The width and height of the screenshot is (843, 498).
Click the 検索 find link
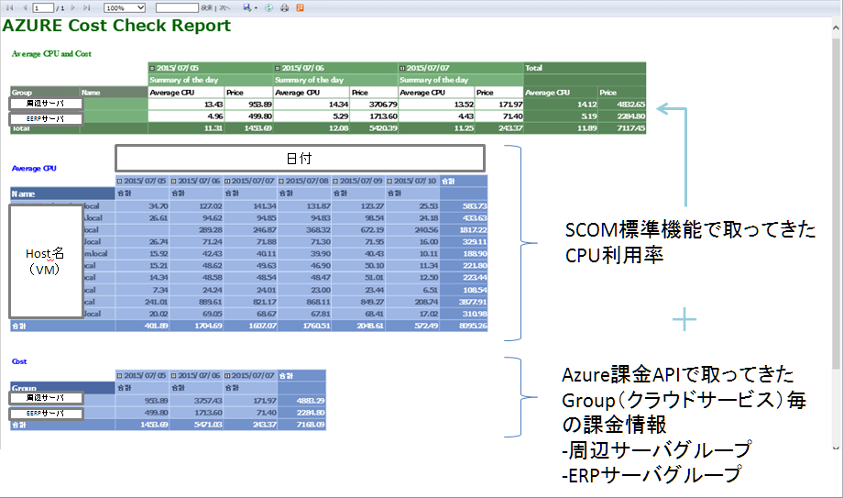point(206,7)
